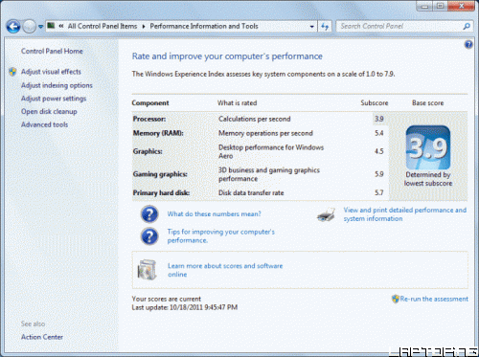Click the Component column header
The height and width of the screenshot is (357, 479).
click(x=150, y=103)
